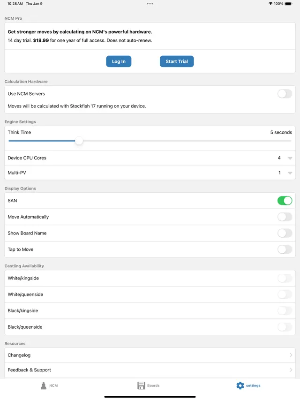This screenshot has width=300, height=400.
Task: Turn off the SAN toggle
Action: [x=285, y=201]
